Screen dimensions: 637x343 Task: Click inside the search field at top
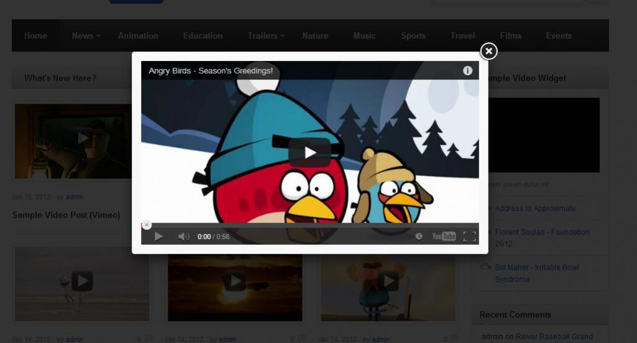click(507, 2)
